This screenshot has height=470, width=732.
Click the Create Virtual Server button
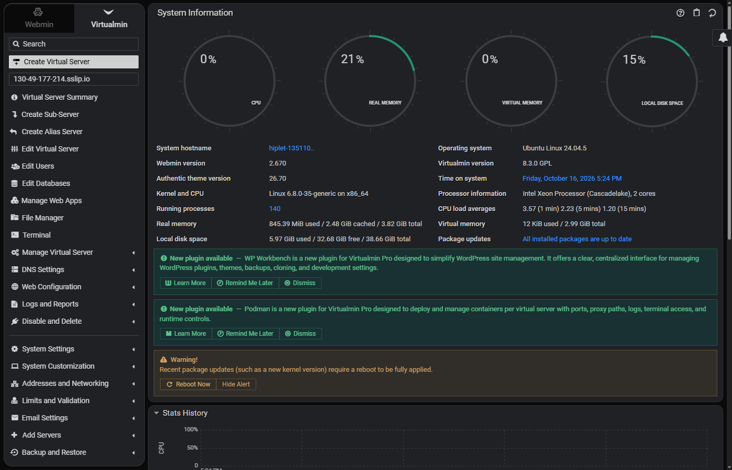tap(74, 62)
